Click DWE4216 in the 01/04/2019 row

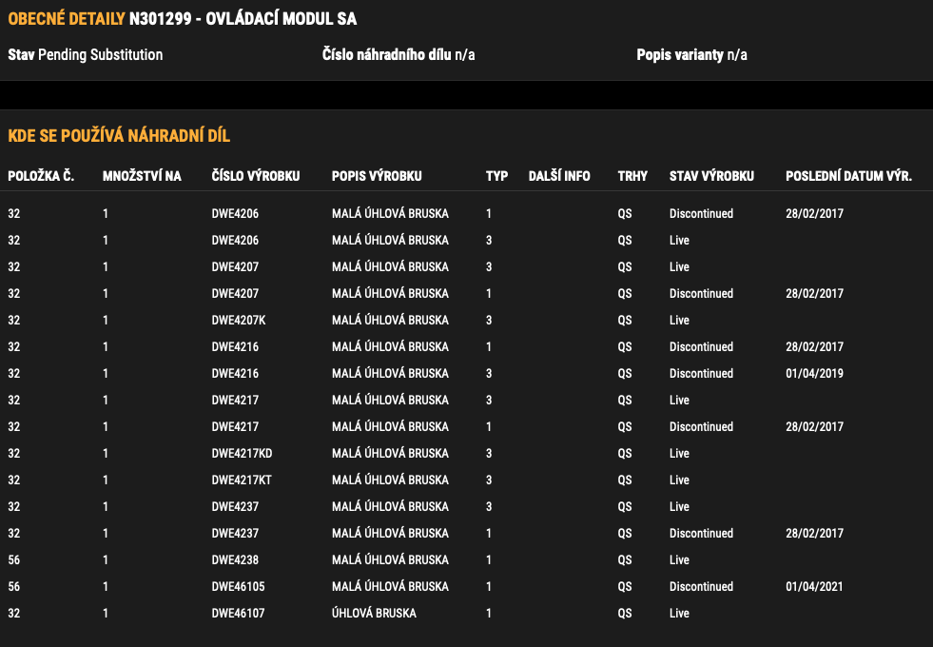(x=235, y=374)
